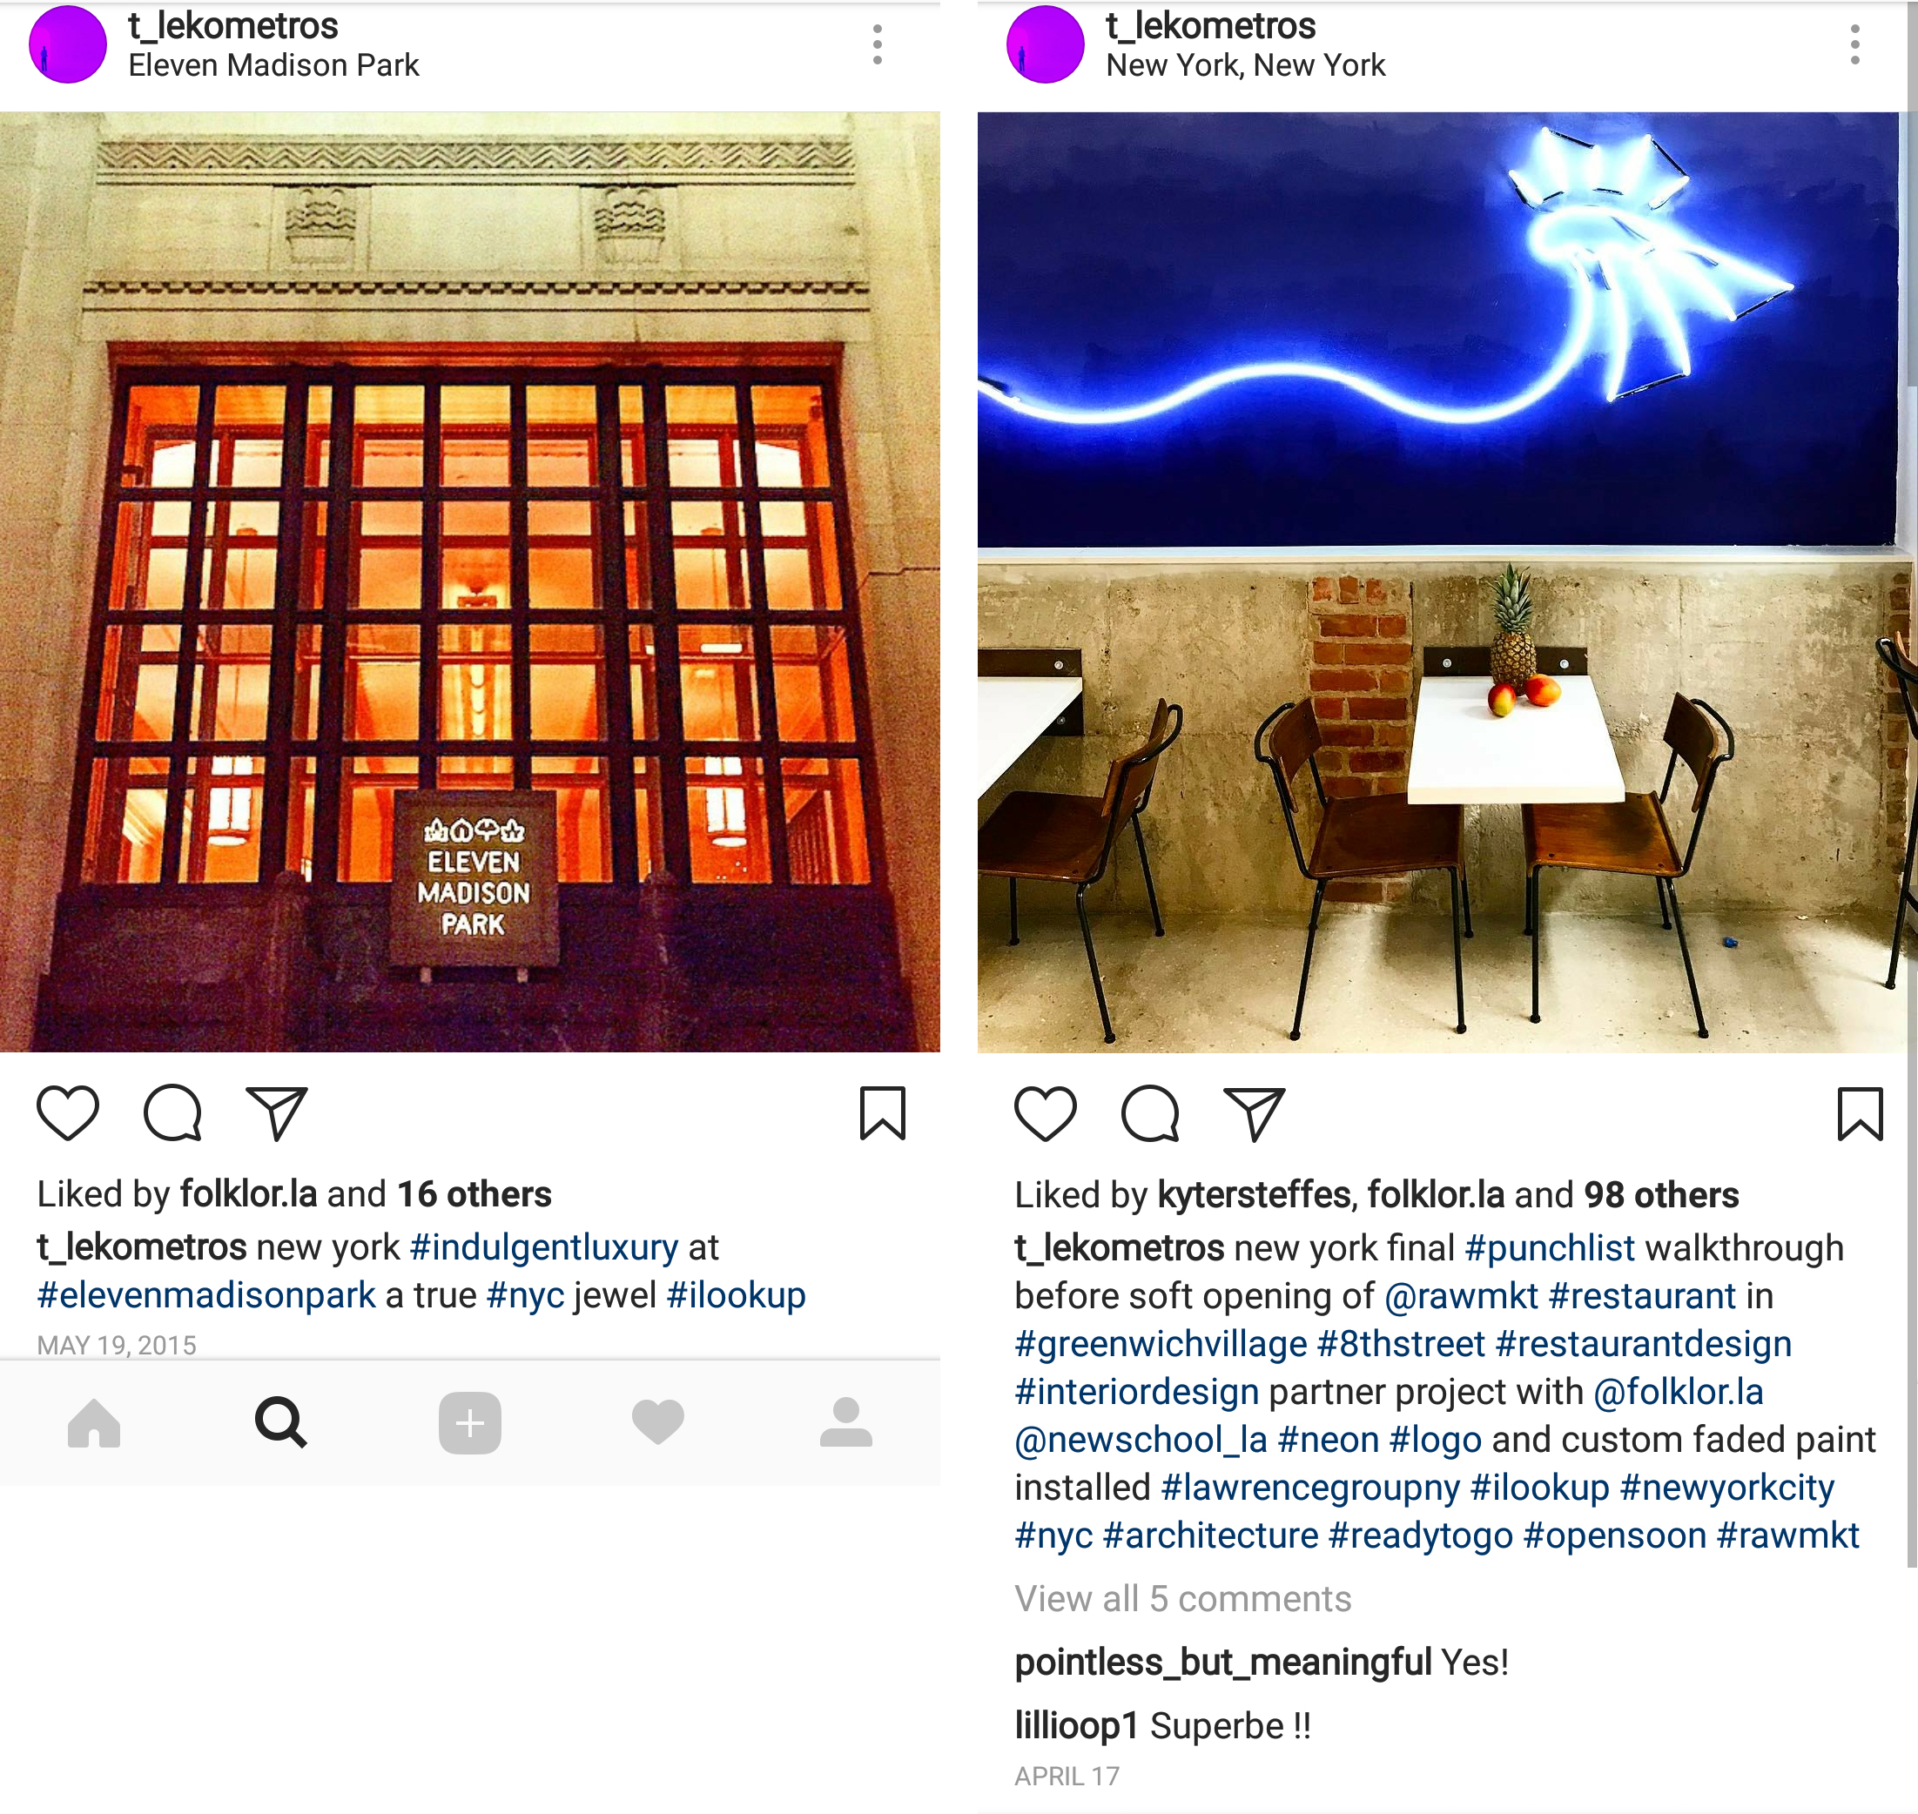Bookmark the Eleven Madison Park post
Viewport: 1918px width, 1814px height.
(x=882, y=1113)
